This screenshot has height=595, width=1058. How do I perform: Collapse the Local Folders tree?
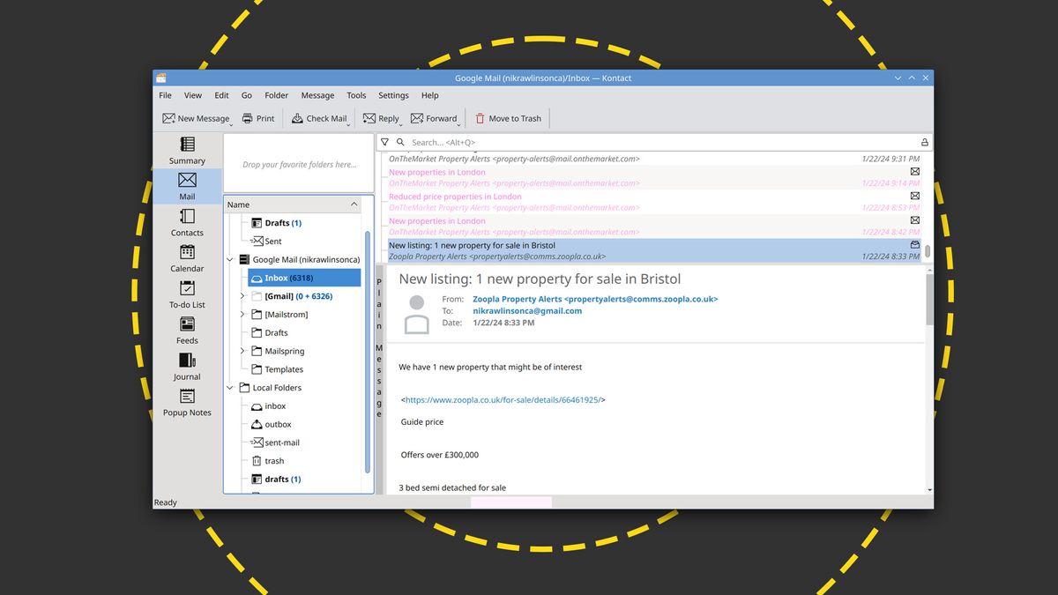point(229,388)
